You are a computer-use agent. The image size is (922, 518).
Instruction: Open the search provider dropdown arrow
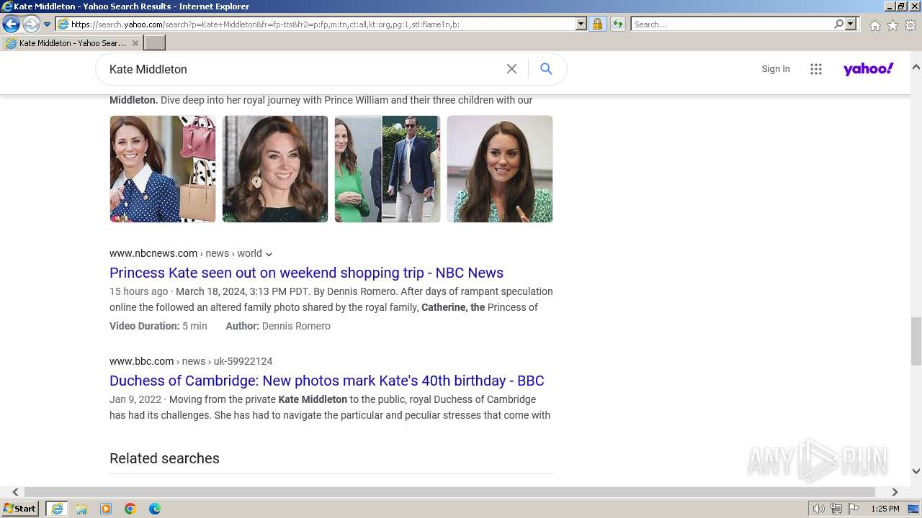click(x=851, y=24)
